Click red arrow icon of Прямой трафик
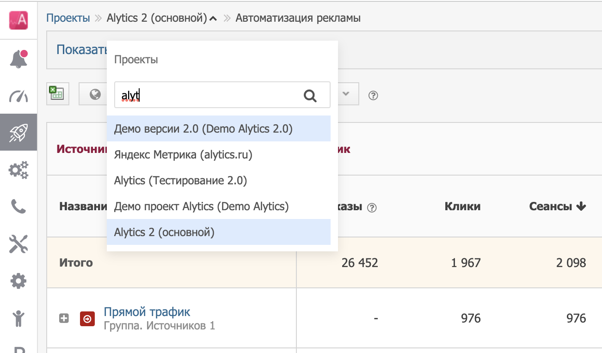Screen dimensions: 602x353 (87, 319)
